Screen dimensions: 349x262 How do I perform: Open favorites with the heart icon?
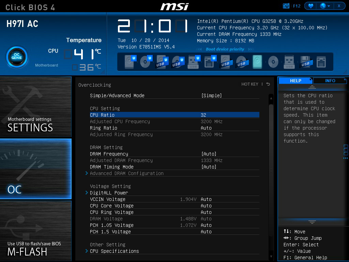pos(310,6)
